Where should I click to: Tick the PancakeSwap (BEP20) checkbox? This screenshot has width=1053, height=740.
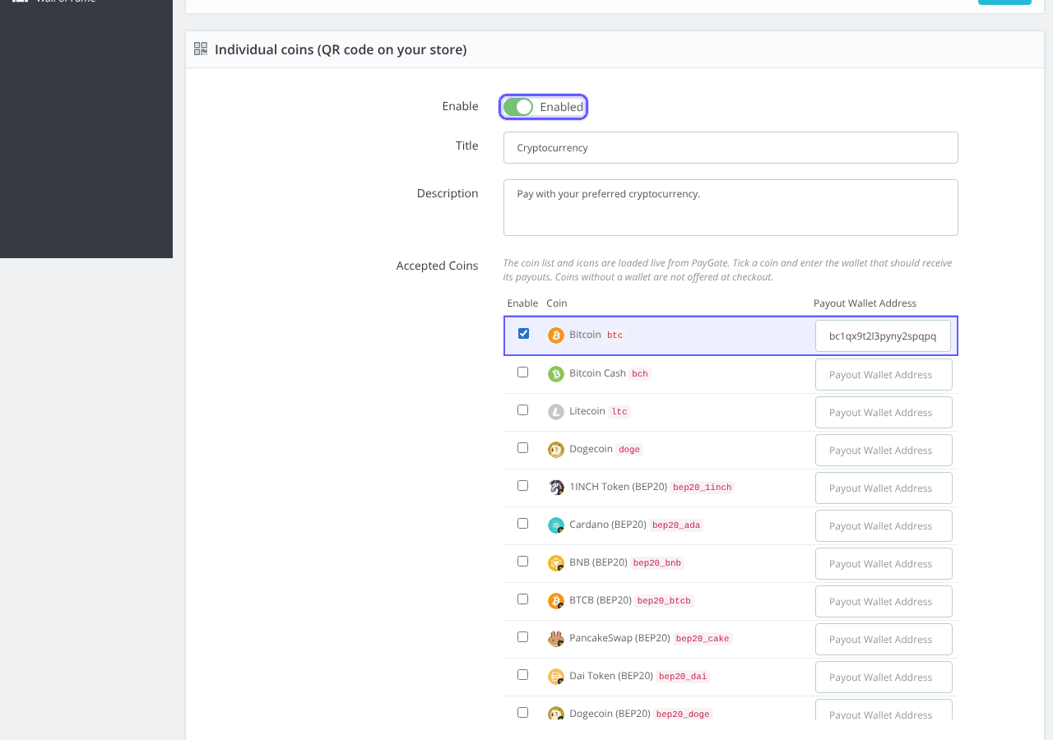pos(522,636)
